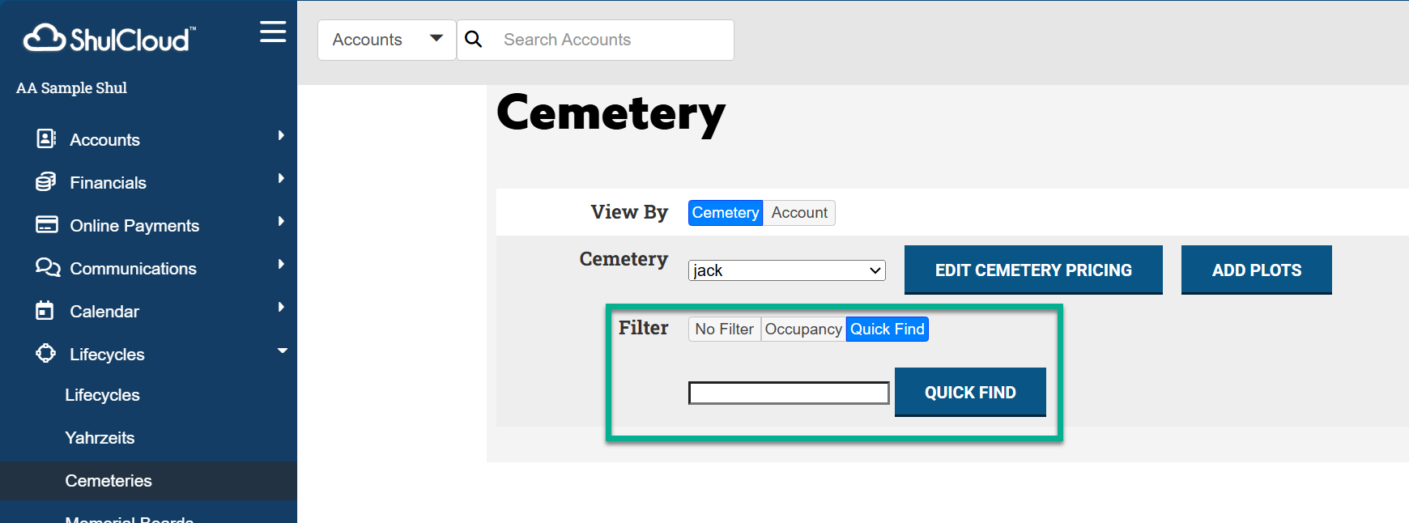Click the Calendar sidebar icon
Screen dimensions: 1409x523
pyautogui.click(x=45, y=311)
